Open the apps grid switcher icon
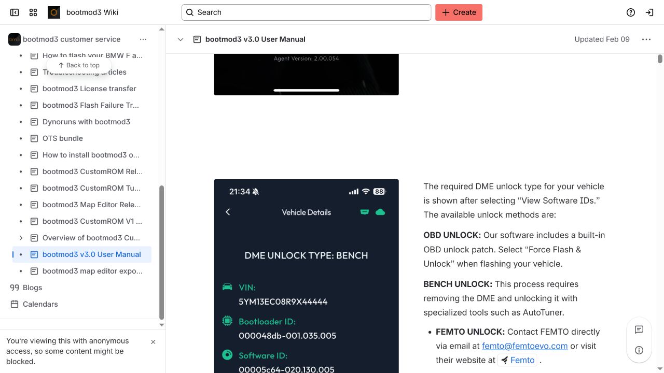664x373 pixels. click(33, 12)
